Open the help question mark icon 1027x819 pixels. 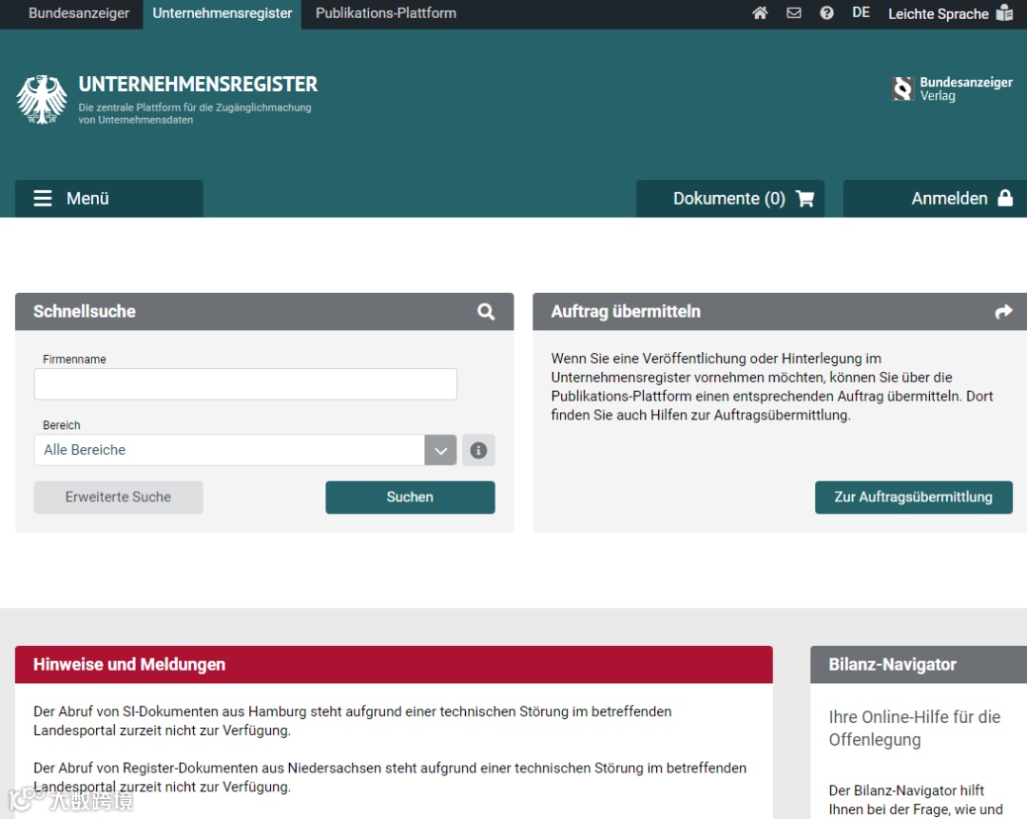pos(826,13)
